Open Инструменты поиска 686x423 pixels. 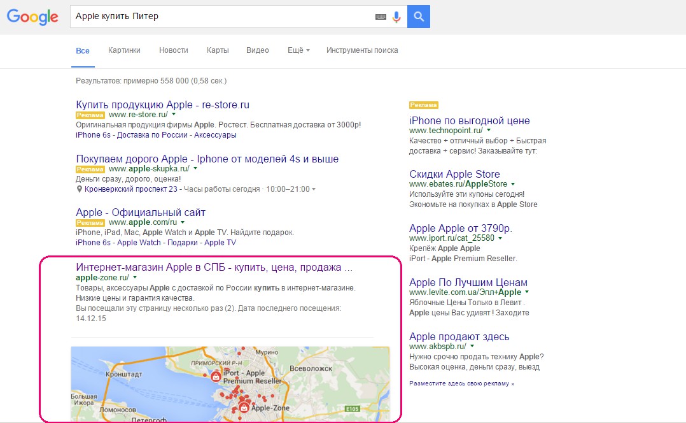[x=362, y=50]
